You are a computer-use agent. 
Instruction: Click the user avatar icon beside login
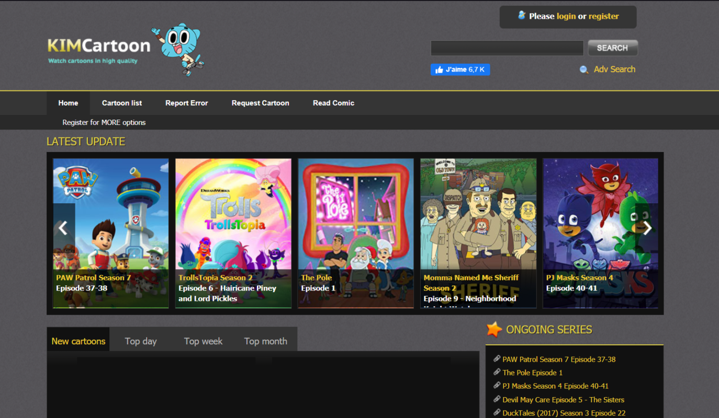click(521, 16)
